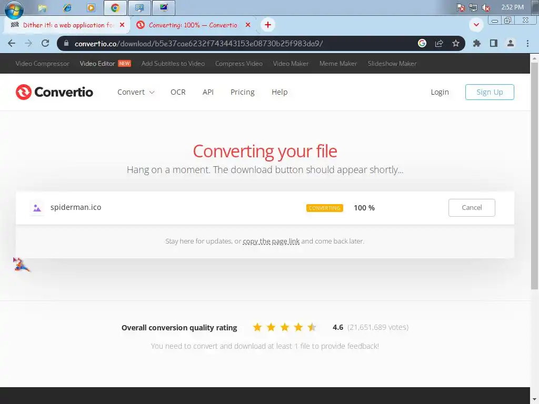Viewport: 539px width, 404px height.
Task: Click the action center flag tray icon
Action: [461, 7]
